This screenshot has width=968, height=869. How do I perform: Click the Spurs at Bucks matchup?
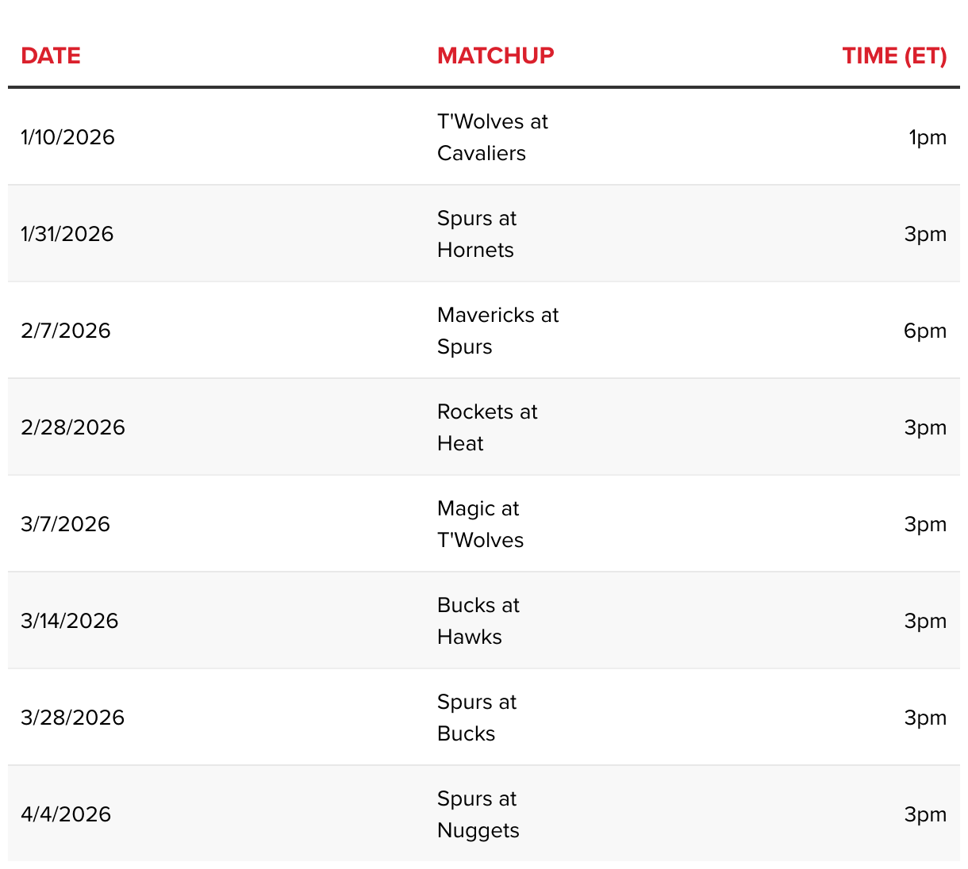click(477, 718)
